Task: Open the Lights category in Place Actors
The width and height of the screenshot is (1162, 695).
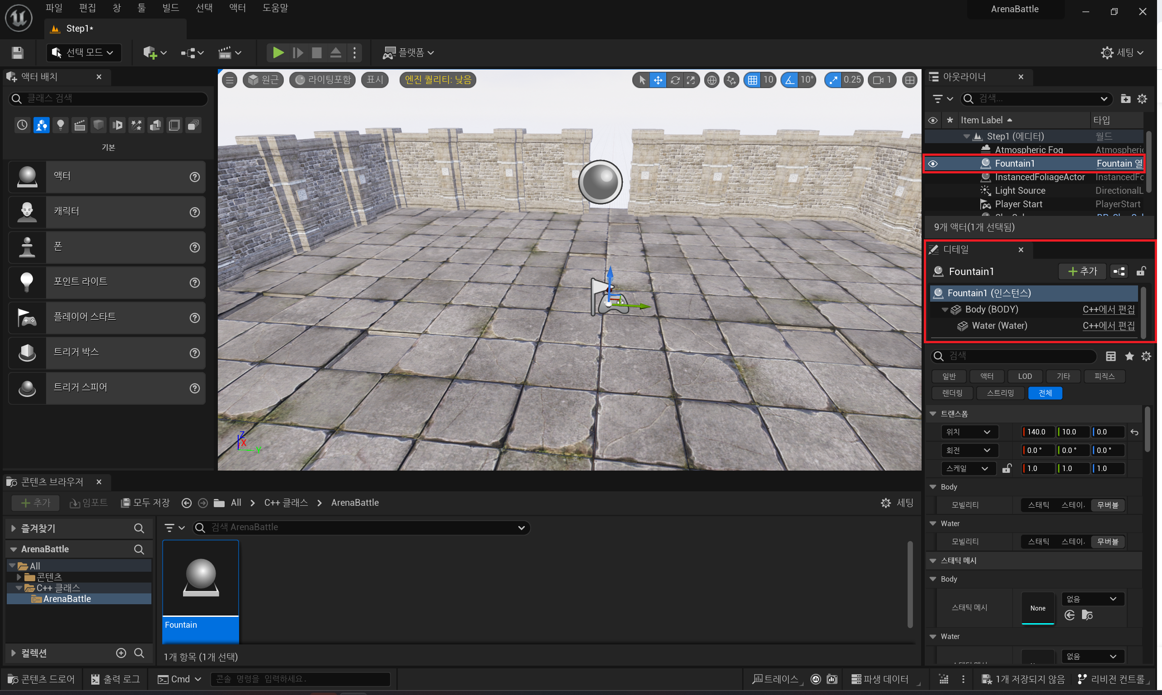Action: tap(61, 125)
